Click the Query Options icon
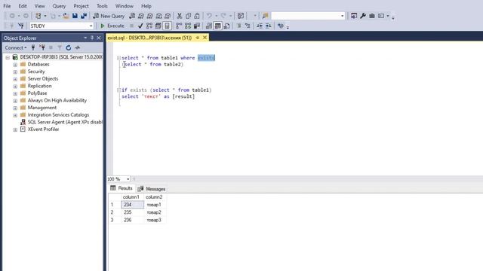Screen dimensions: 483x271 point(158,26)
